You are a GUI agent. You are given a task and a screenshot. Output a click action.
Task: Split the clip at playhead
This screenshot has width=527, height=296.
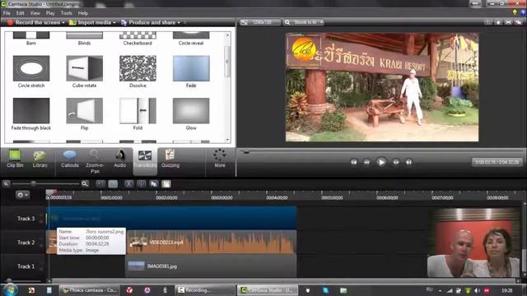tap(141, 184)
